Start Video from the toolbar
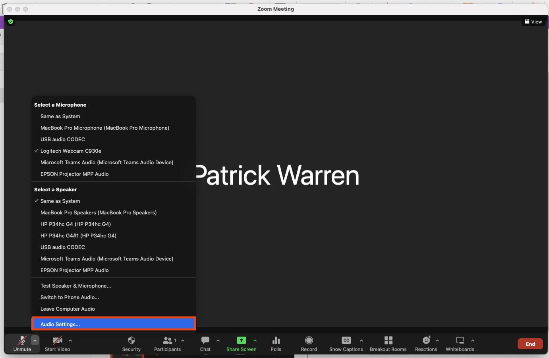 57,344
